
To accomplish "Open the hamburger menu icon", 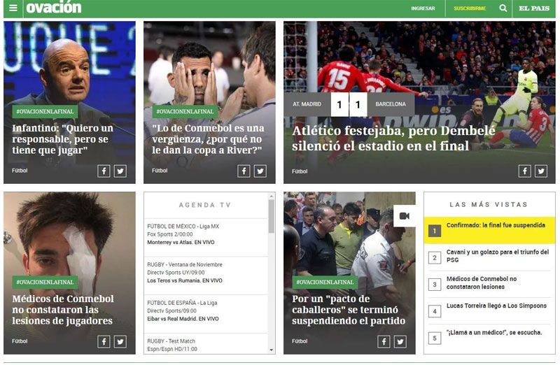I will [x=13, y=8].
